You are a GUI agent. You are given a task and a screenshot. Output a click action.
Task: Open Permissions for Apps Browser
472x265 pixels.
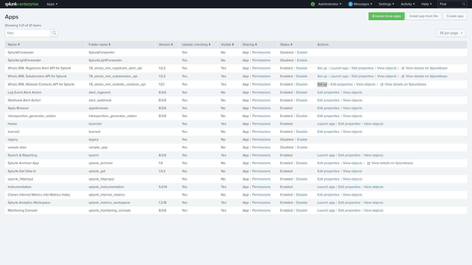coord(261,108)
